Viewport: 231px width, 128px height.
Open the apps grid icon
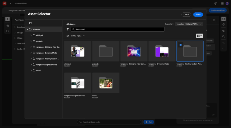(x=222, y=3)
